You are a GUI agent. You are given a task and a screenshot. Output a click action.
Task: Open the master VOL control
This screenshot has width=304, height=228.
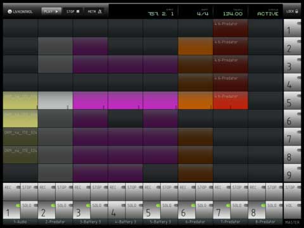292,210
